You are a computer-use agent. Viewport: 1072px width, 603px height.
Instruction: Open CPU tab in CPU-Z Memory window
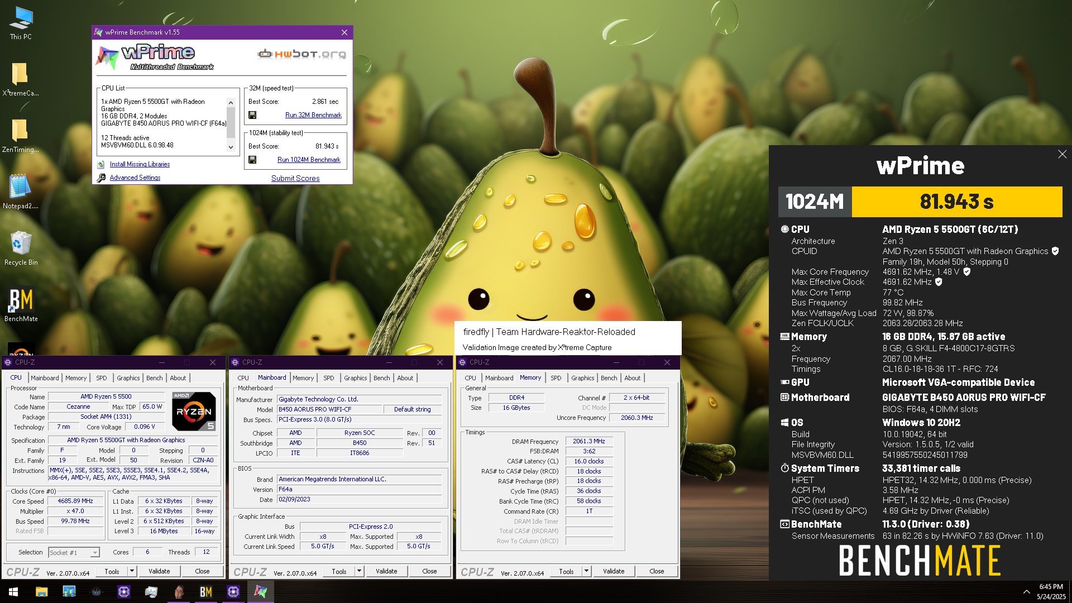(x=471, y=378)
